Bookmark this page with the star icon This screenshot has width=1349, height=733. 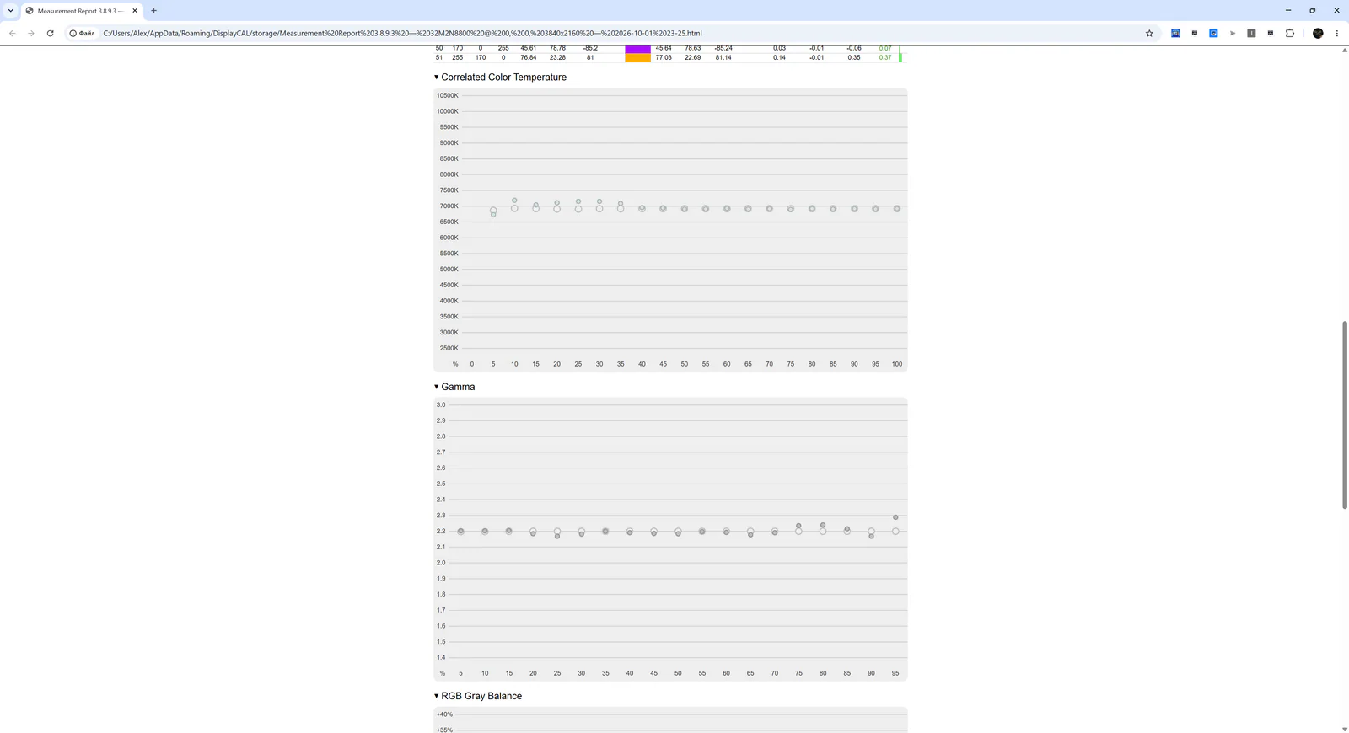[1149, 34]
